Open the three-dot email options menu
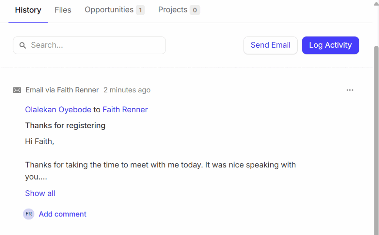This screenshot has height=235, width=379. pyautogui.click(x=350, y=90)
